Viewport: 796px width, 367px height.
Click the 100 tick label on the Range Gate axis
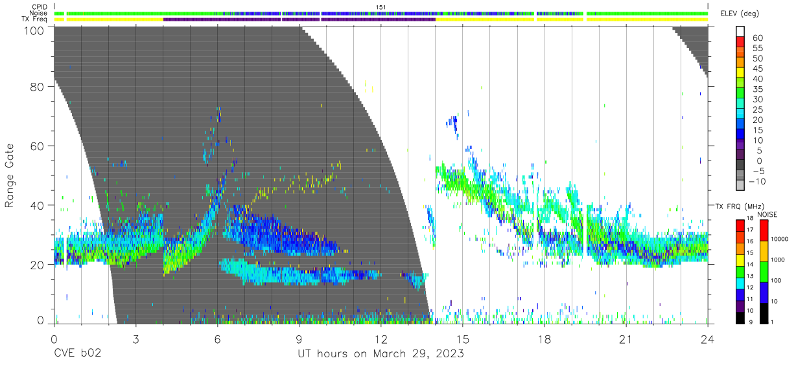34,30
